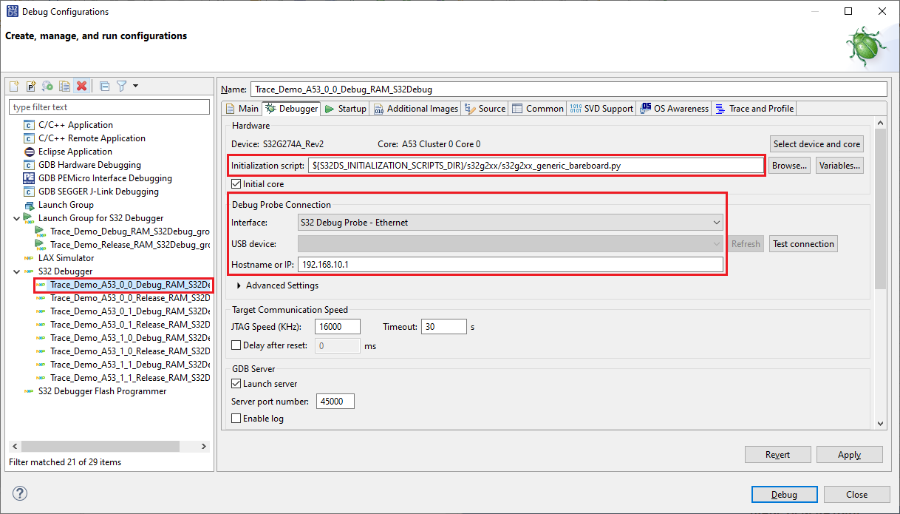Screen dimensions: 900x514
Task: Duplicate the selected launch configuration
Action: click(64, 86)
